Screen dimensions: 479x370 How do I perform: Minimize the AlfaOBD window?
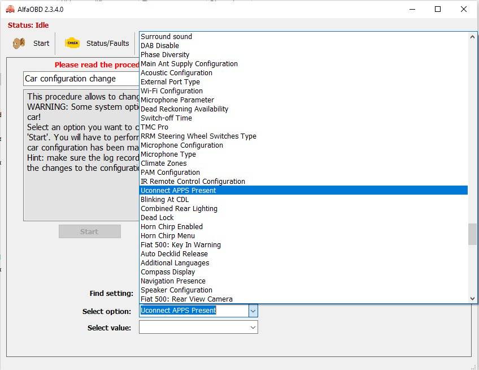[412, 9]
